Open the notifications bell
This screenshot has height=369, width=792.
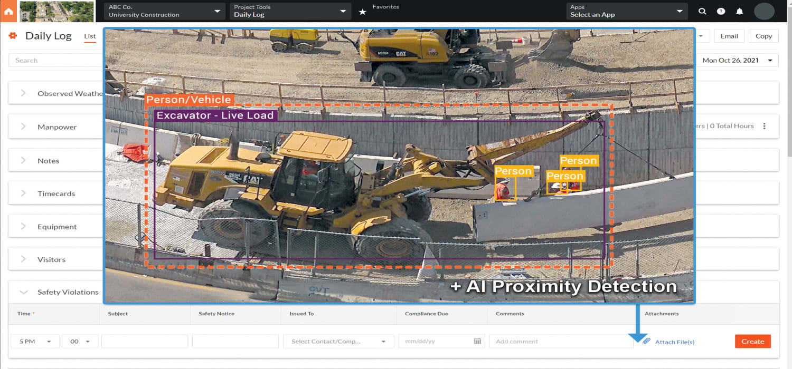click(x=740, y=11)
